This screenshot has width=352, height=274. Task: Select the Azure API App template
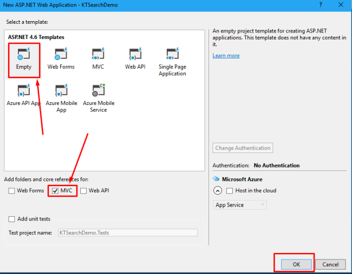point(24,95)
